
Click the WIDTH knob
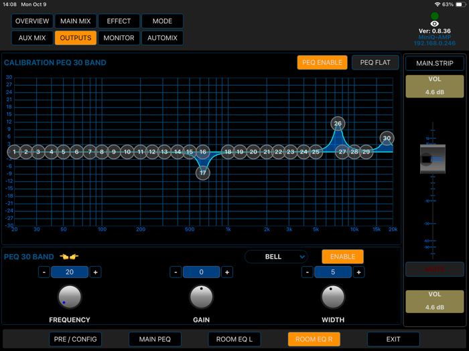coord(333,297)
